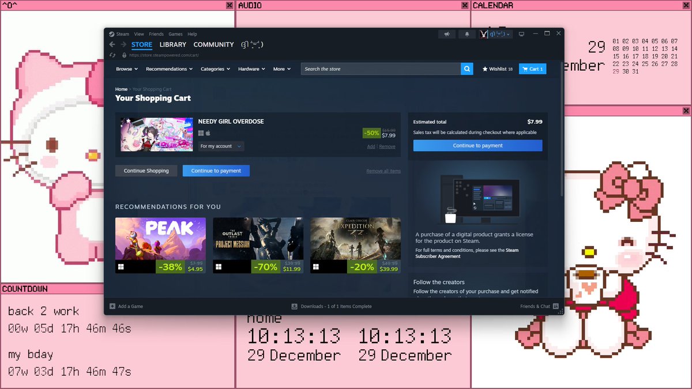Screen dimensions: 692x389
Task: Expand the Recommendations menu
Action: coord(170,69)
